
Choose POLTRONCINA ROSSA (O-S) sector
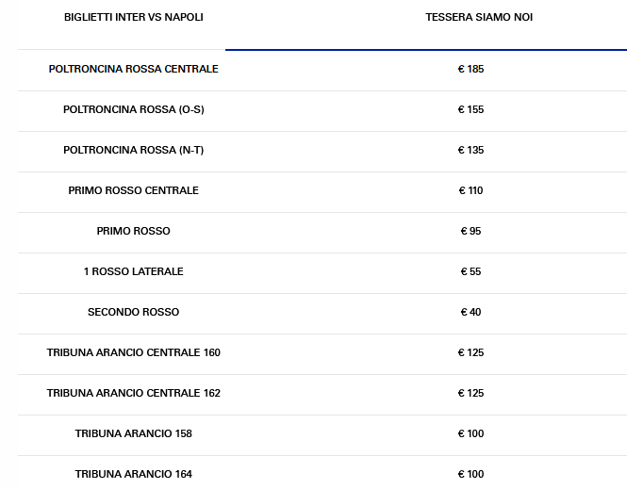click(133, 110)
